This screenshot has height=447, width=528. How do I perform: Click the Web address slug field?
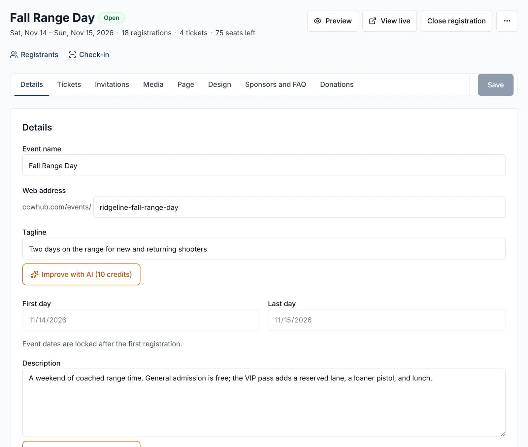[299, 207]
